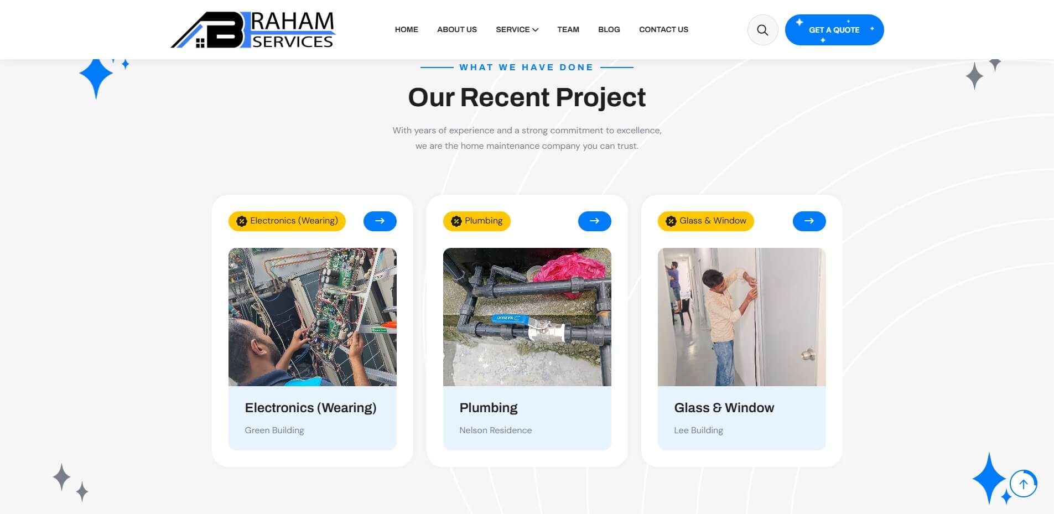The height and width of the screenshot is (514, 1054).
Task: Click the scroll-to-top arrow icon
Action: 1023,484
